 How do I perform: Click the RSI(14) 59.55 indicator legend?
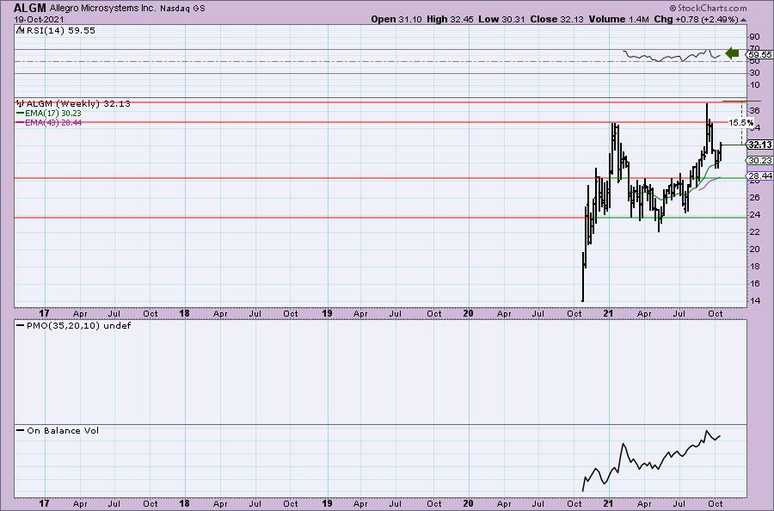point(61,30)
